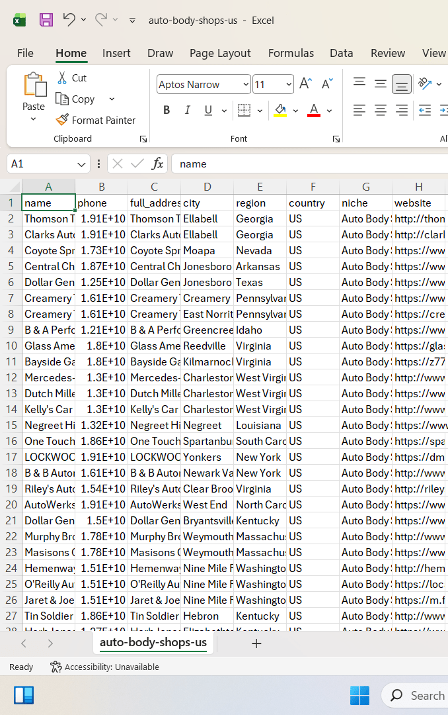The height and width of the screenshot is (715, 448).
Task: Select the Yonkers city cell
Action: click(207, 457)
